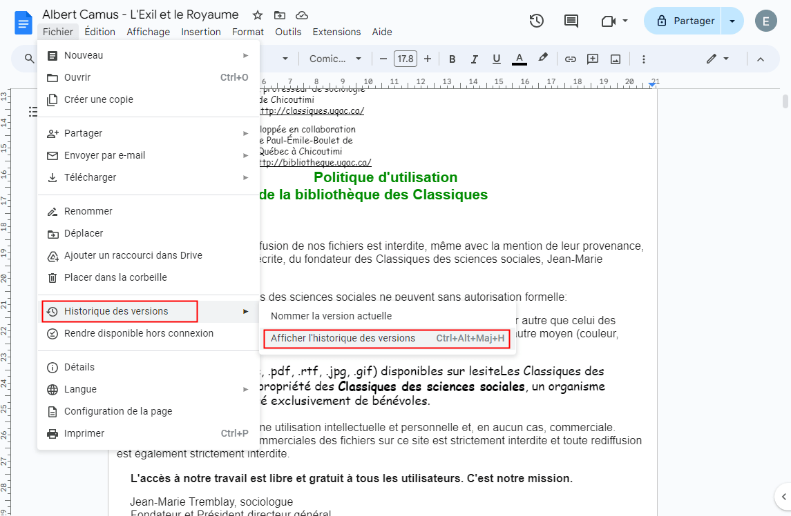The image size is (791, 516).
Task: Toggle 'Rendre disponible hors connexion'
Action: 139,333
